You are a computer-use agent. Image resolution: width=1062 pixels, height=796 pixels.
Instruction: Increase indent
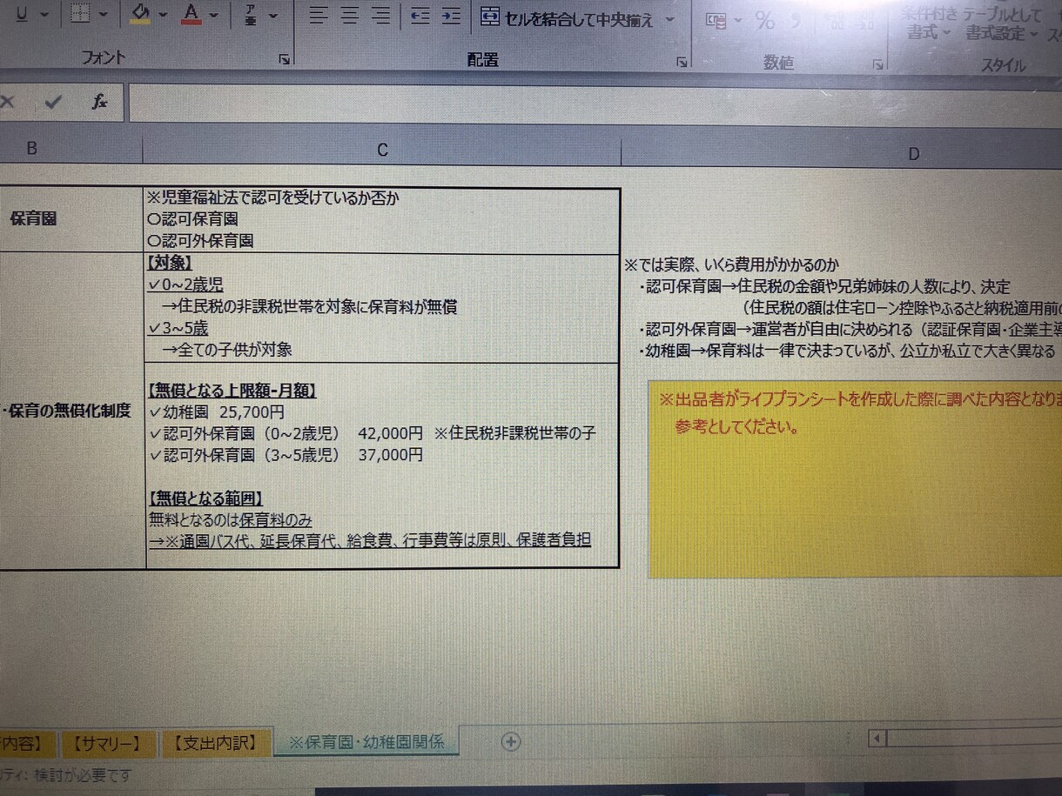click(450, 16)
